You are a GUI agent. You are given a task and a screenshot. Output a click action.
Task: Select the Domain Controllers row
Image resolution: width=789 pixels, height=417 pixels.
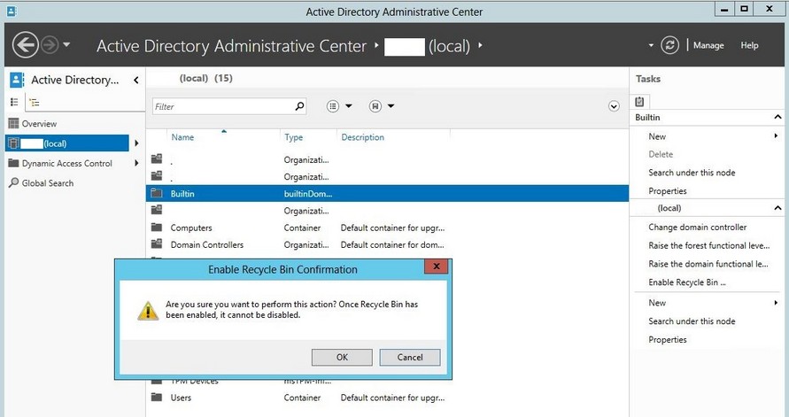388,245
